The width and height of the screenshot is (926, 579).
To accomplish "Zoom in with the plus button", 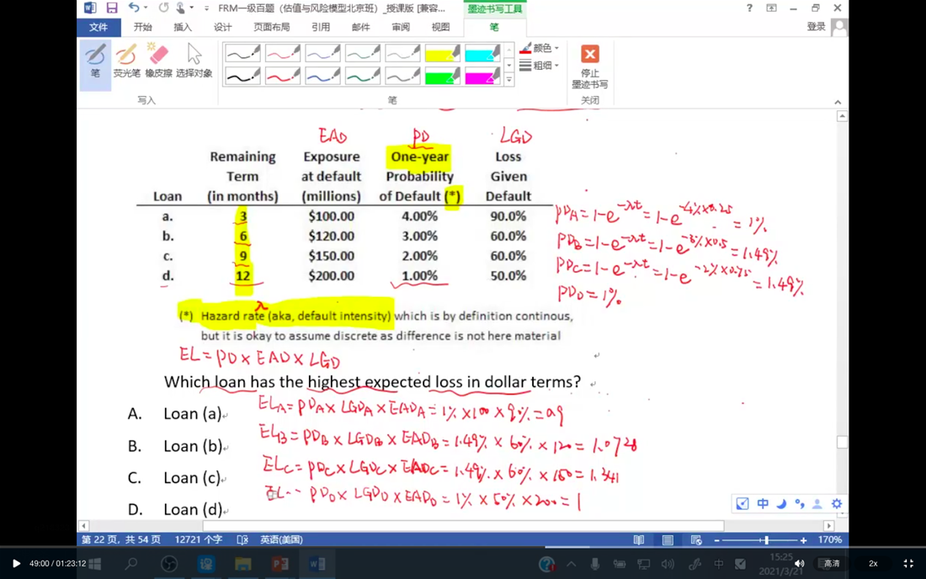I will click(x=803, y=540).
